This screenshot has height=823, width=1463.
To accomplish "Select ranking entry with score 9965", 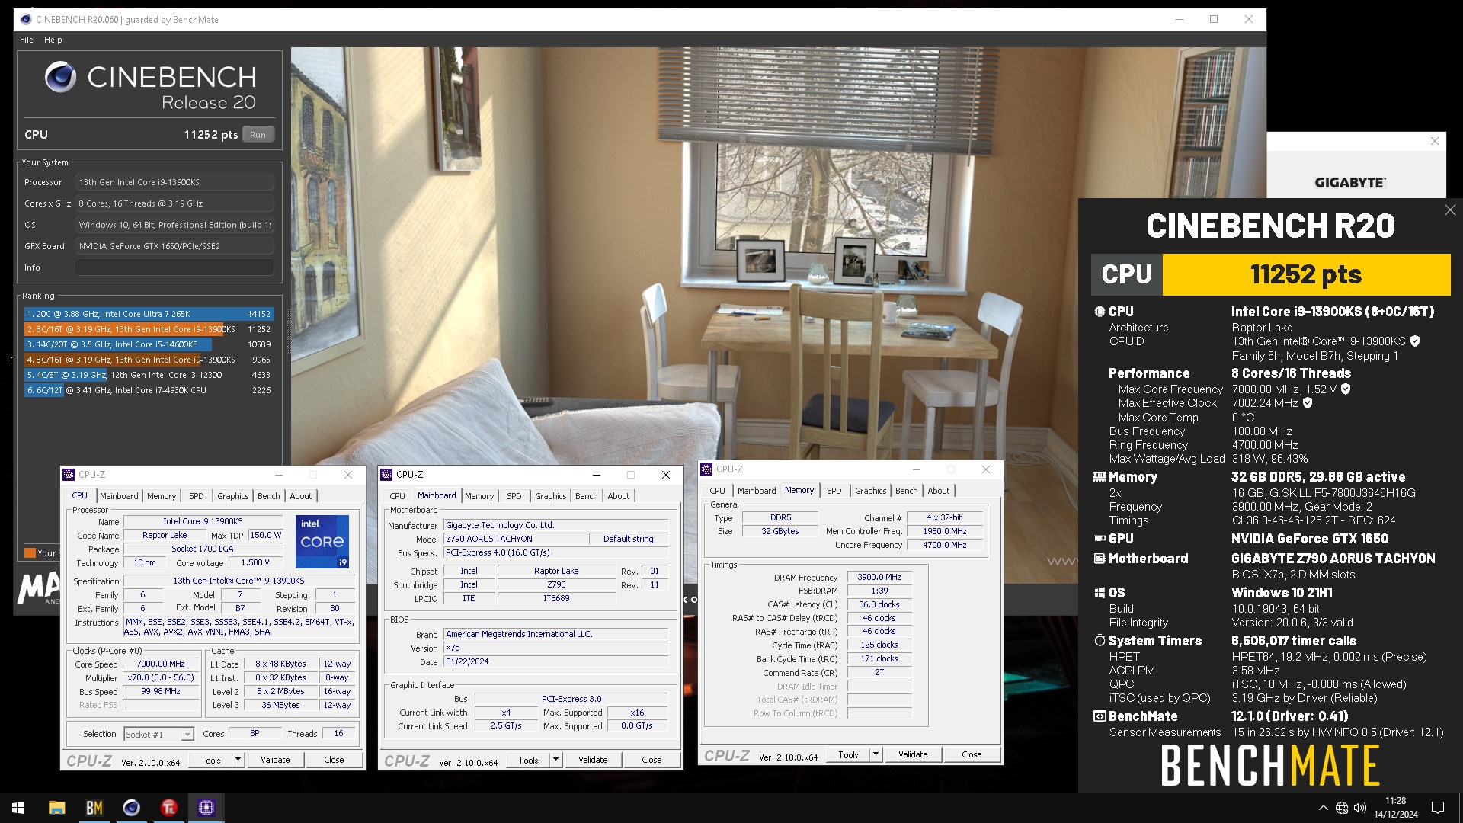I will pos(148,360).
